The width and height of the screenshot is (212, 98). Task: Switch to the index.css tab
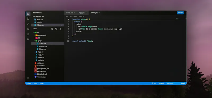tap(69, 13)
